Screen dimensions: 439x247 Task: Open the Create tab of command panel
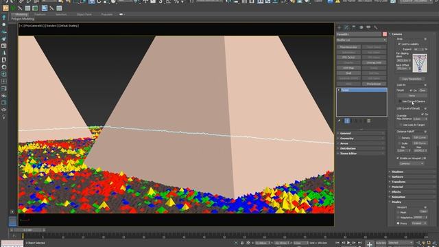(x=339, y=27)
